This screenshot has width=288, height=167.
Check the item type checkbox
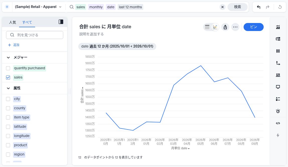click(x=8, y=117)
